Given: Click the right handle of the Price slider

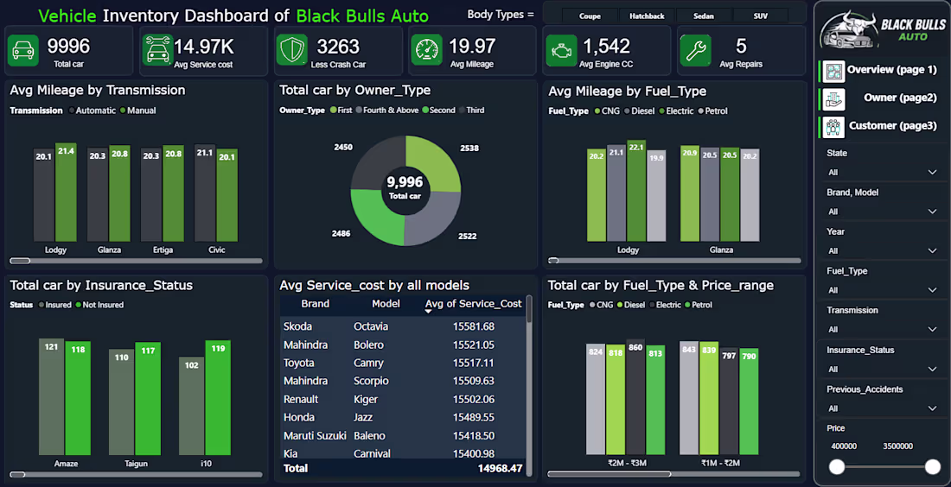Looking at the screenshot, I should pyautogui.click(x=933, y=466).
